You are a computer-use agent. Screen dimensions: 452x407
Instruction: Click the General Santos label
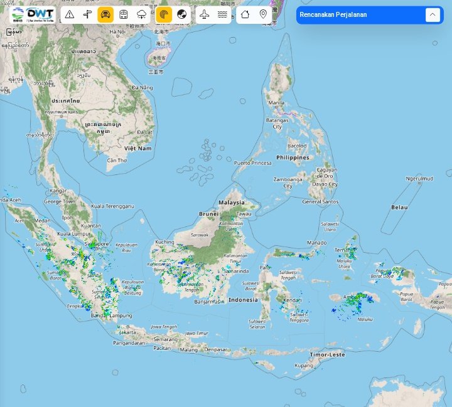click(320, 202)
